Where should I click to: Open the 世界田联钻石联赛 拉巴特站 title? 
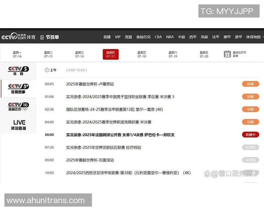(x=103, y=147)
